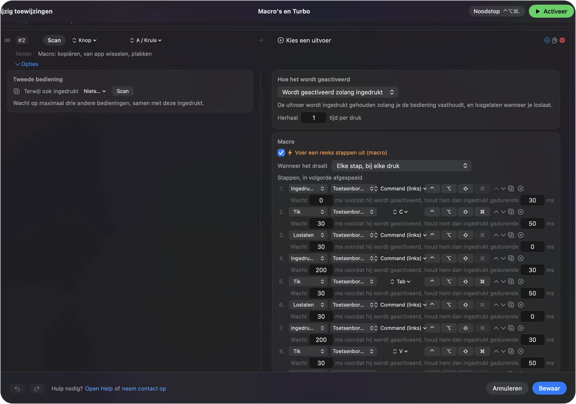
Task: Click the Activeer button
Action: [x=551, y=12]
